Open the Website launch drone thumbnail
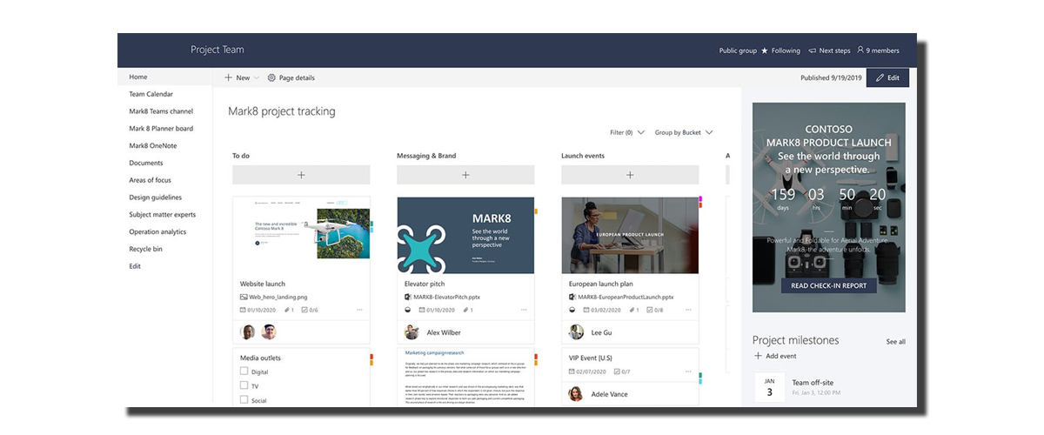This screenshot has height=435, width=1044. [x=301, y=234]
